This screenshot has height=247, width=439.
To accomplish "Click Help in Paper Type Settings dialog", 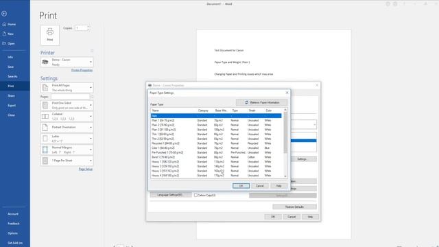I will tap(278, 186).
